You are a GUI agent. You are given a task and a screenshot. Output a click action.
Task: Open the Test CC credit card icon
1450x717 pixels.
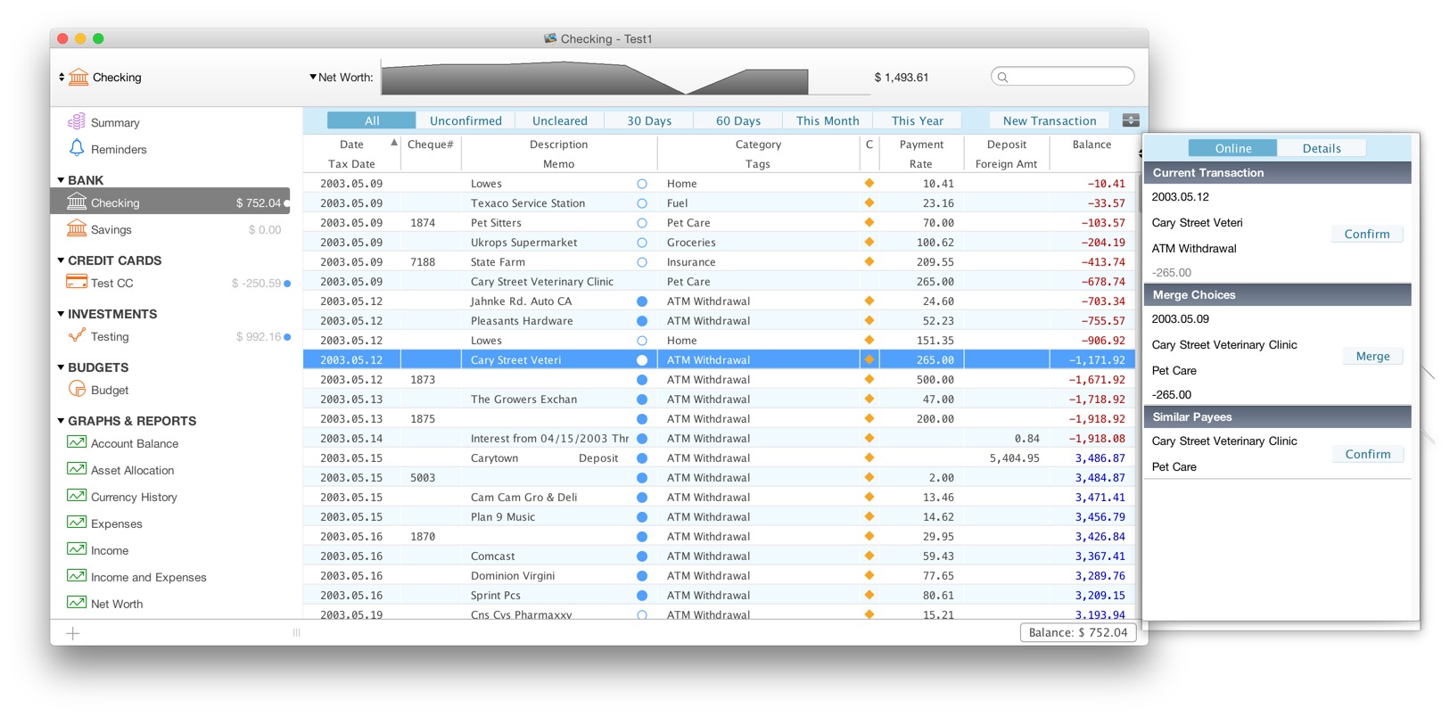(x=77, y=282)
